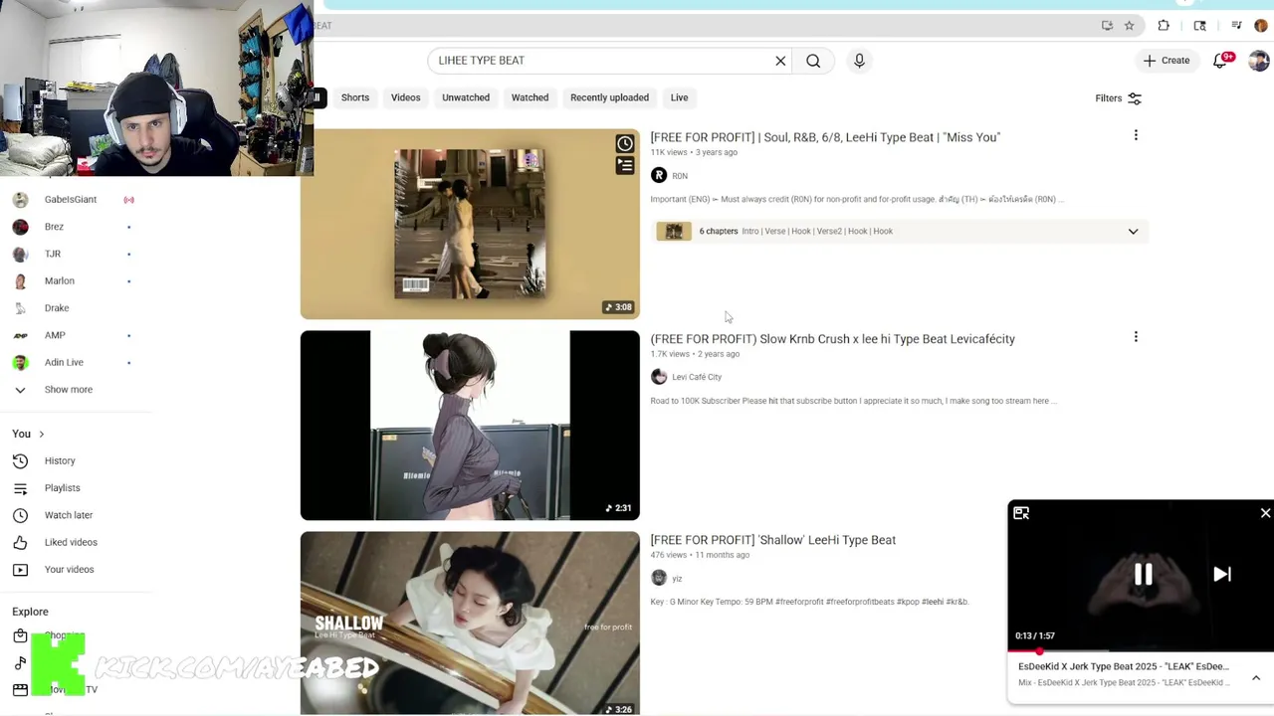The width and height of the screenshot is (1274, 716).
Task: Click 'Key : G Minor Key Tempo' description
Action: point(809,602)
